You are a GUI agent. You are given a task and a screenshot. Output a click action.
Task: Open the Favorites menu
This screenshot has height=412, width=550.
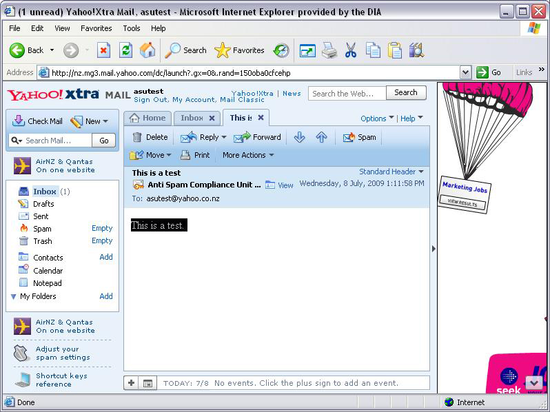click(96, 28)
